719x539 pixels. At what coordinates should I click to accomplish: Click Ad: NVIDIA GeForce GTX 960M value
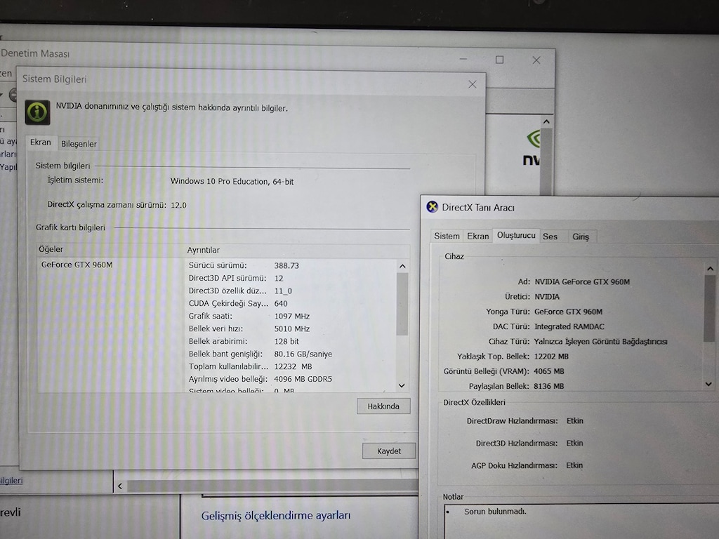pos(582,282)
